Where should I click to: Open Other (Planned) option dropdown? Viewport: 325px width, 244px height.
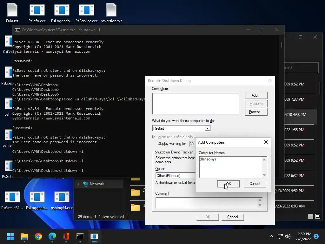[175, 175]
